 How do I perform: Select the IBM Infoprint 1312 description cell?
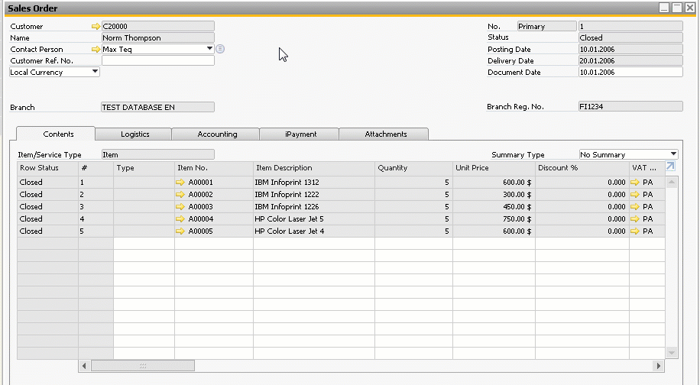pyautogui.click(x=314, y=182)
